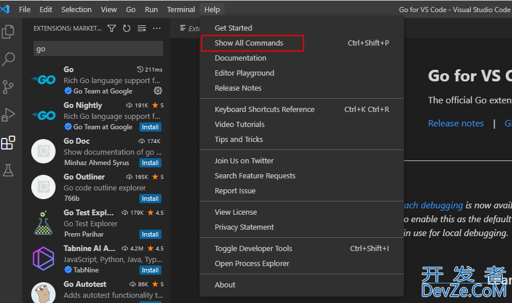Click the VS Code logo icon
Image resolution: width=512 pixels, height=303 pixels.
point(5,9)
